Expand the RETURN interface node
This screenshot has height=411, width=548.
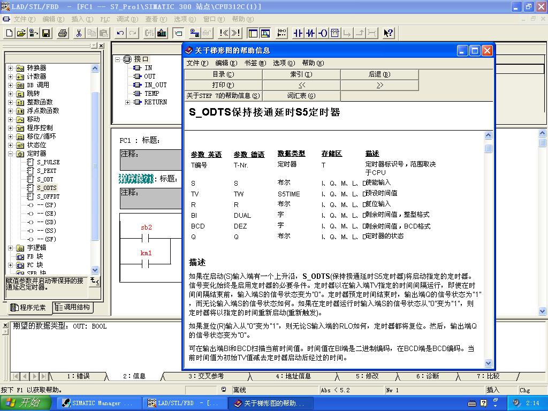coord(127,102)
